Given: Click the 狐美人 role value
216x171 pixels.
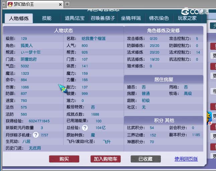Looking at the screenshot, I should (x=27, y=46).
